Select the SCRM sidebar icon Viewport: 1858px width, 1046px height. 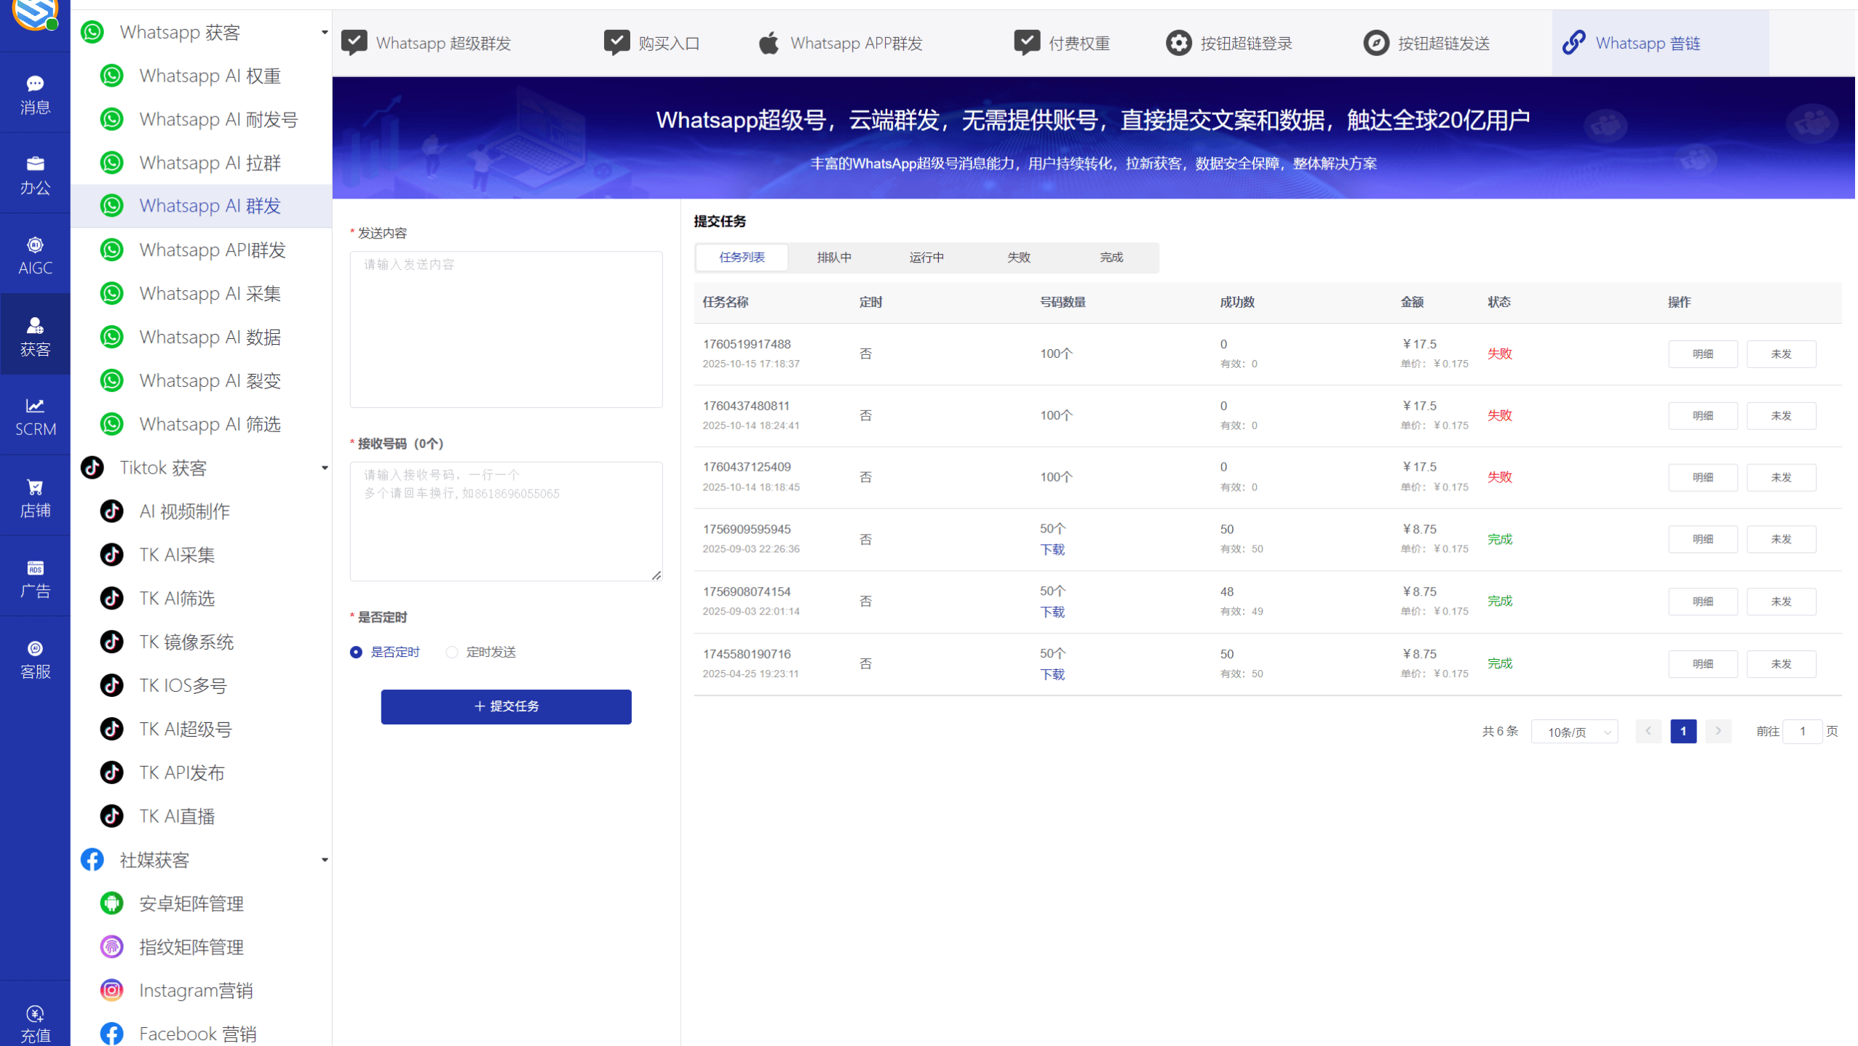tap(34, 415)
